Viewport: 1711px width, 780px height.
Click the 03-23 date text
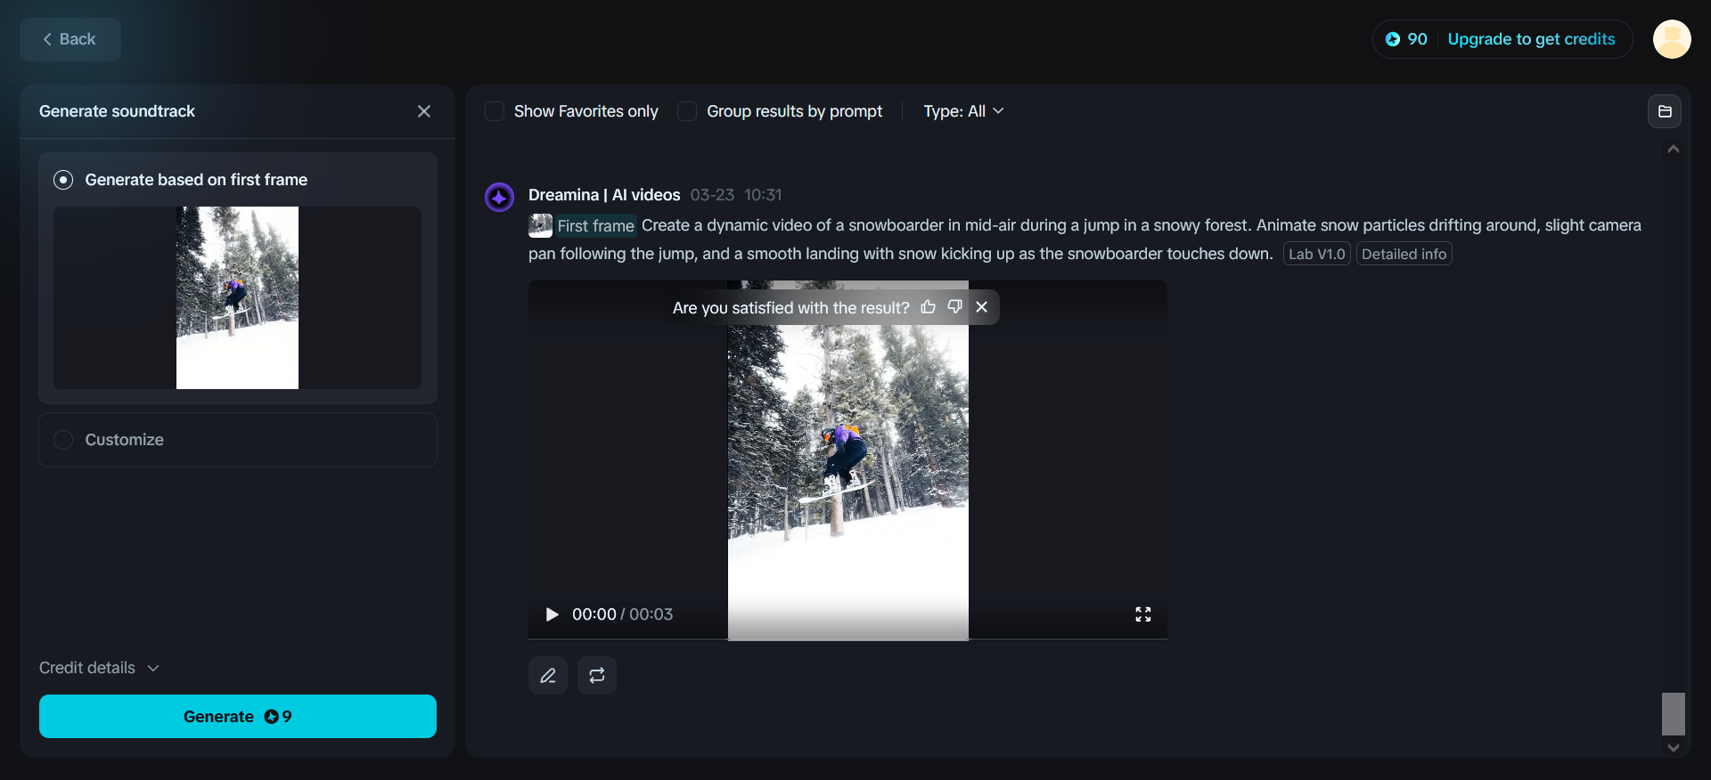coord(712,195)
